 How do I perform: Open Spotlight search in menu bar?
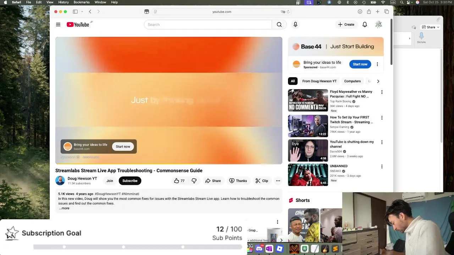(x=402, y=2)
